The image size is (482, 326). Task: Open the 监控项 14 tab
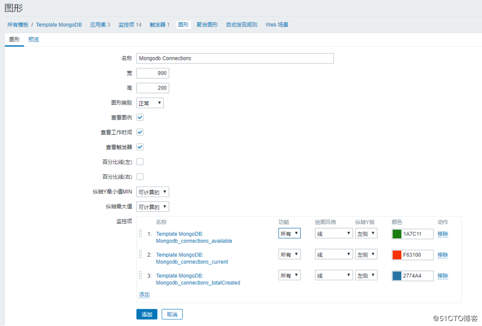(130, 25)
